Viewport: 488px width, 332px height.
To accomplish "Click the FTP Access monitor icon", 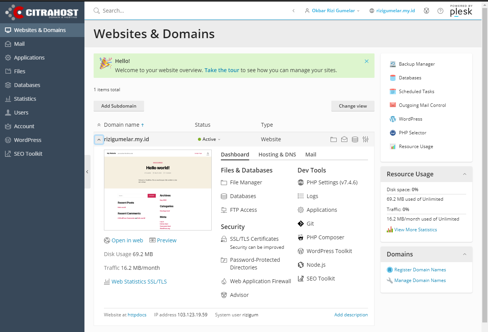I will coord(224,210).
